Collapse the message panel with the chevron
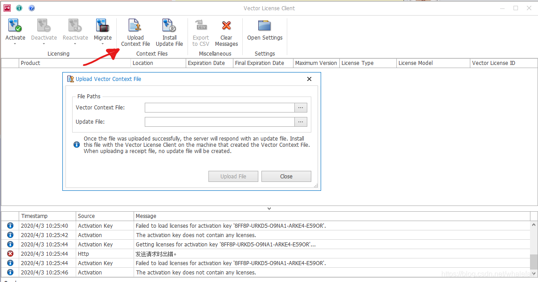 [x=269, y=208]
